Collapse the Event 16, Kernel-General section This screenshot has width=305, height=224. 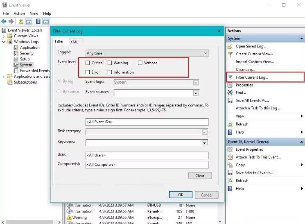[301, 142]
